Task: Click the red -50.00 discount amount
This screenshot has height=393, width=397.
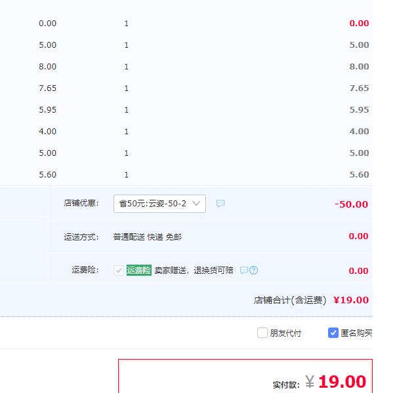Action: [351, 204]
